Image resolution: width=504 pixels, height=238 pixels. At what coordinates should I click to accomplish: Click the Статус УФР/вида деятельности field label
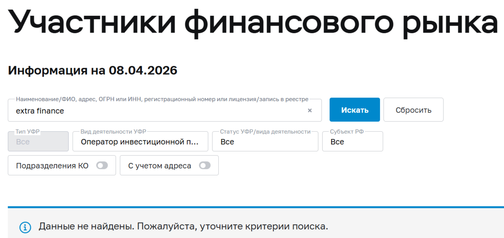coord(265,132)
